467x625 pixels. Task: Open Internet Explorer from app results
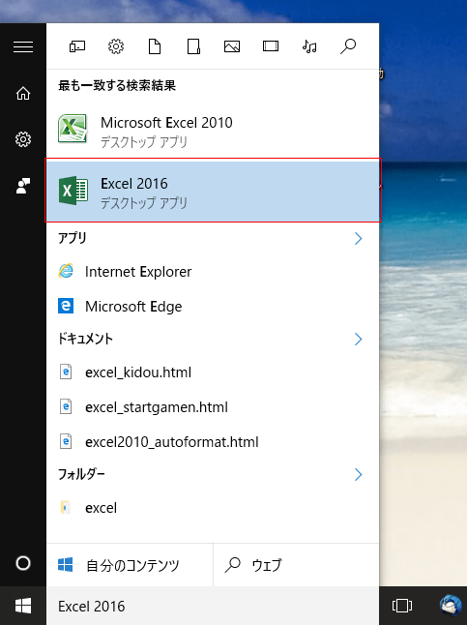213,272
